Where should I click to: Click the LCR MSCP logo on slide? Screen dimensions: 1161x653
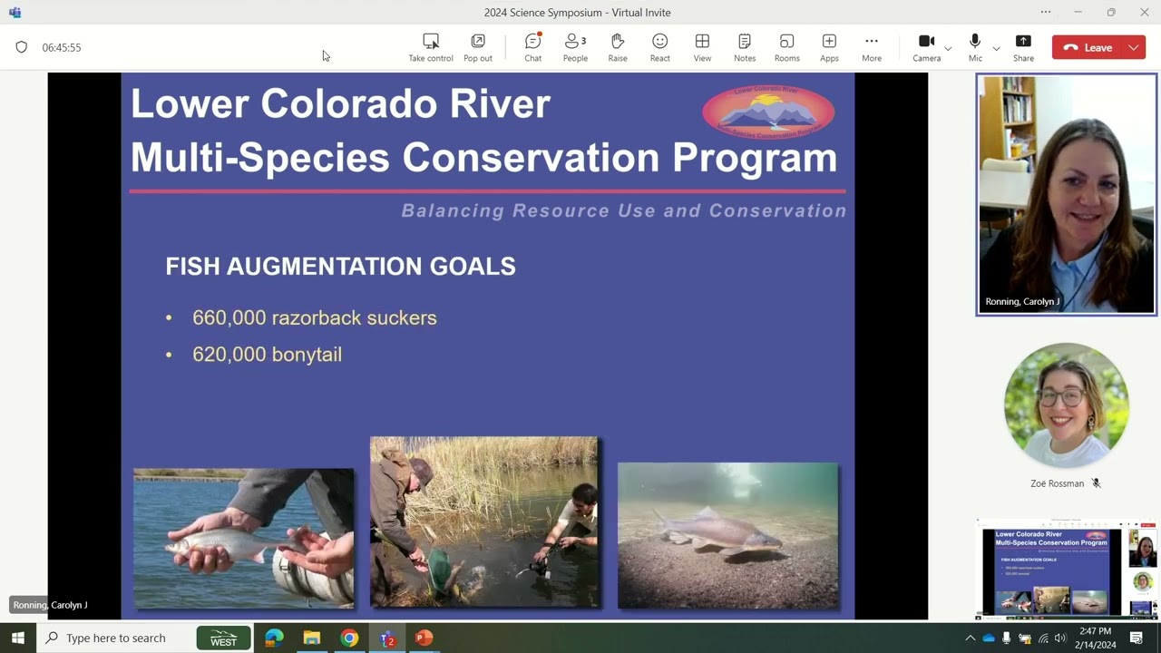click(768, 112)
